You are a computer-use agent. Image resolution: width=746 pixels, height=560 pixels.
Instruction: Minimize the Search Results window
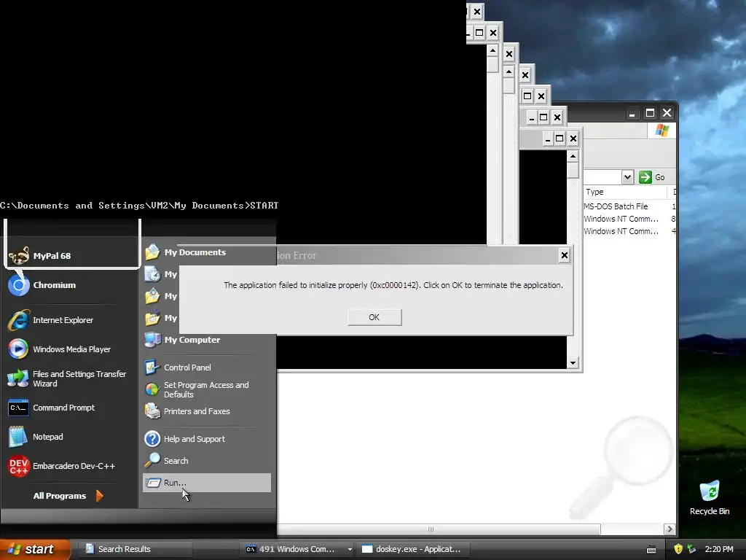point(632,113)
